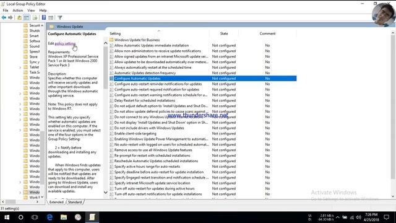Screen dimensions: 396x223
Task: Open the Help menu
Action: point(43,11)
